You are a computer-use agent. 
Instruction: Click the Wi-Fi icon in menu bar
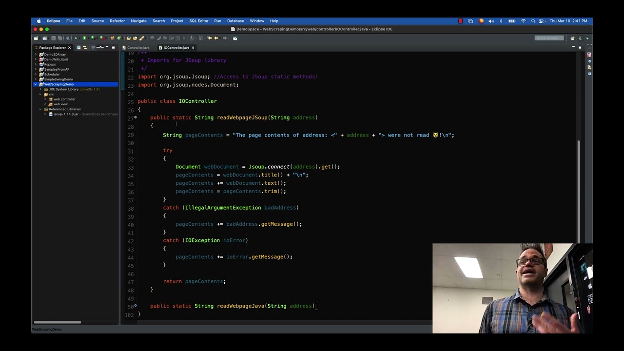coord(523,21)
